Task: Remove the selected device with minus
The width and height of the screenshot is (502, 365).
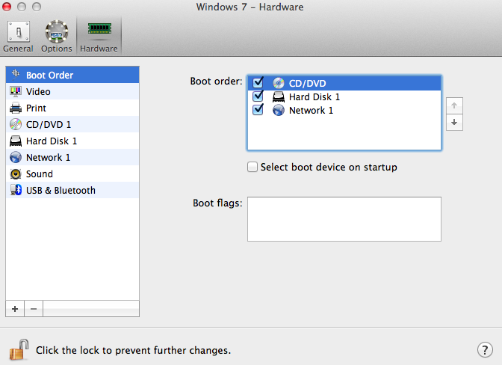Action: [34, 309]
